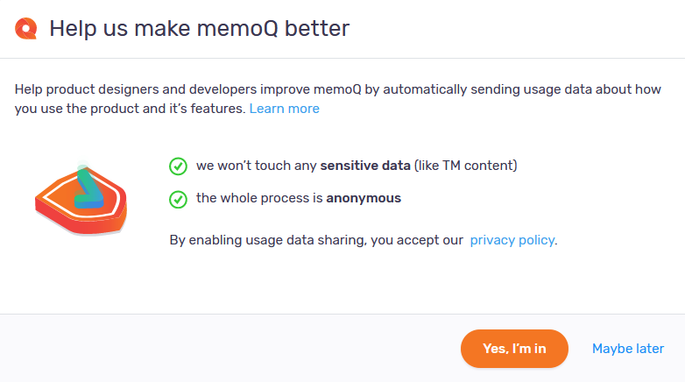The height and width of the screenshot is (382, 685).
Task: Accept with the Yes, I'm in button
Action: 514,349
